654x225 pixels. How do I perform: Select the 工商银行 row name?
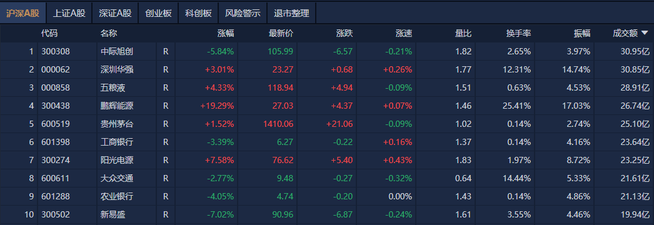click(117, 142)
